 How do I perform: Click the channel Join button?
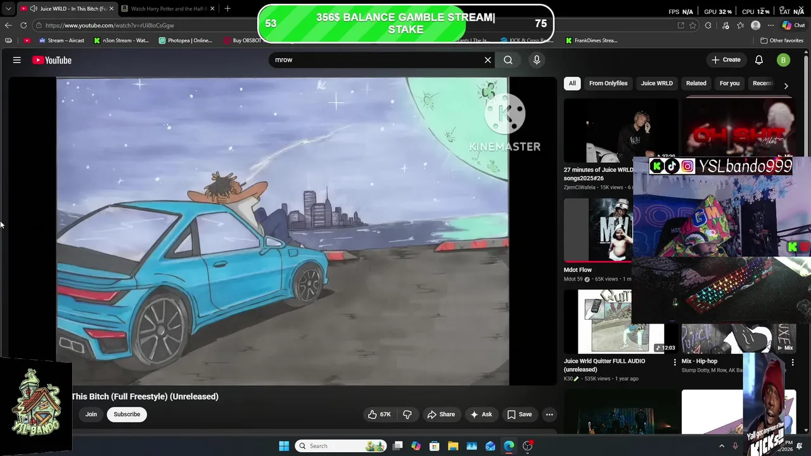coord(91,414)
